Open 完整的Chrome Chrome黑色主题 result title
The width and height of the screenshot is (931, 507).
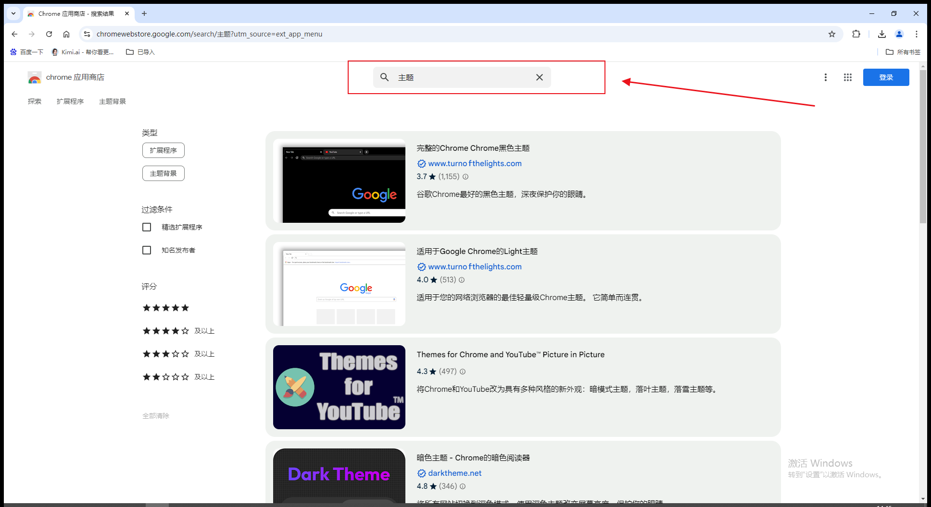click(x=473, y=148)
